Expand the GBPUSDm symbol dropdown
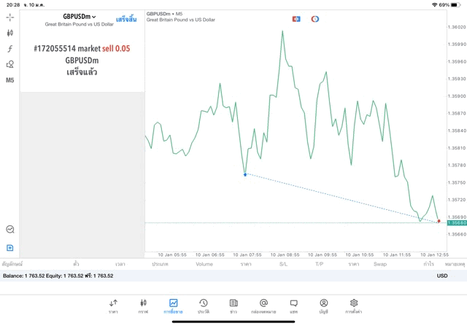The width and height of the screenshot is (467, 326). click(80, 17)
